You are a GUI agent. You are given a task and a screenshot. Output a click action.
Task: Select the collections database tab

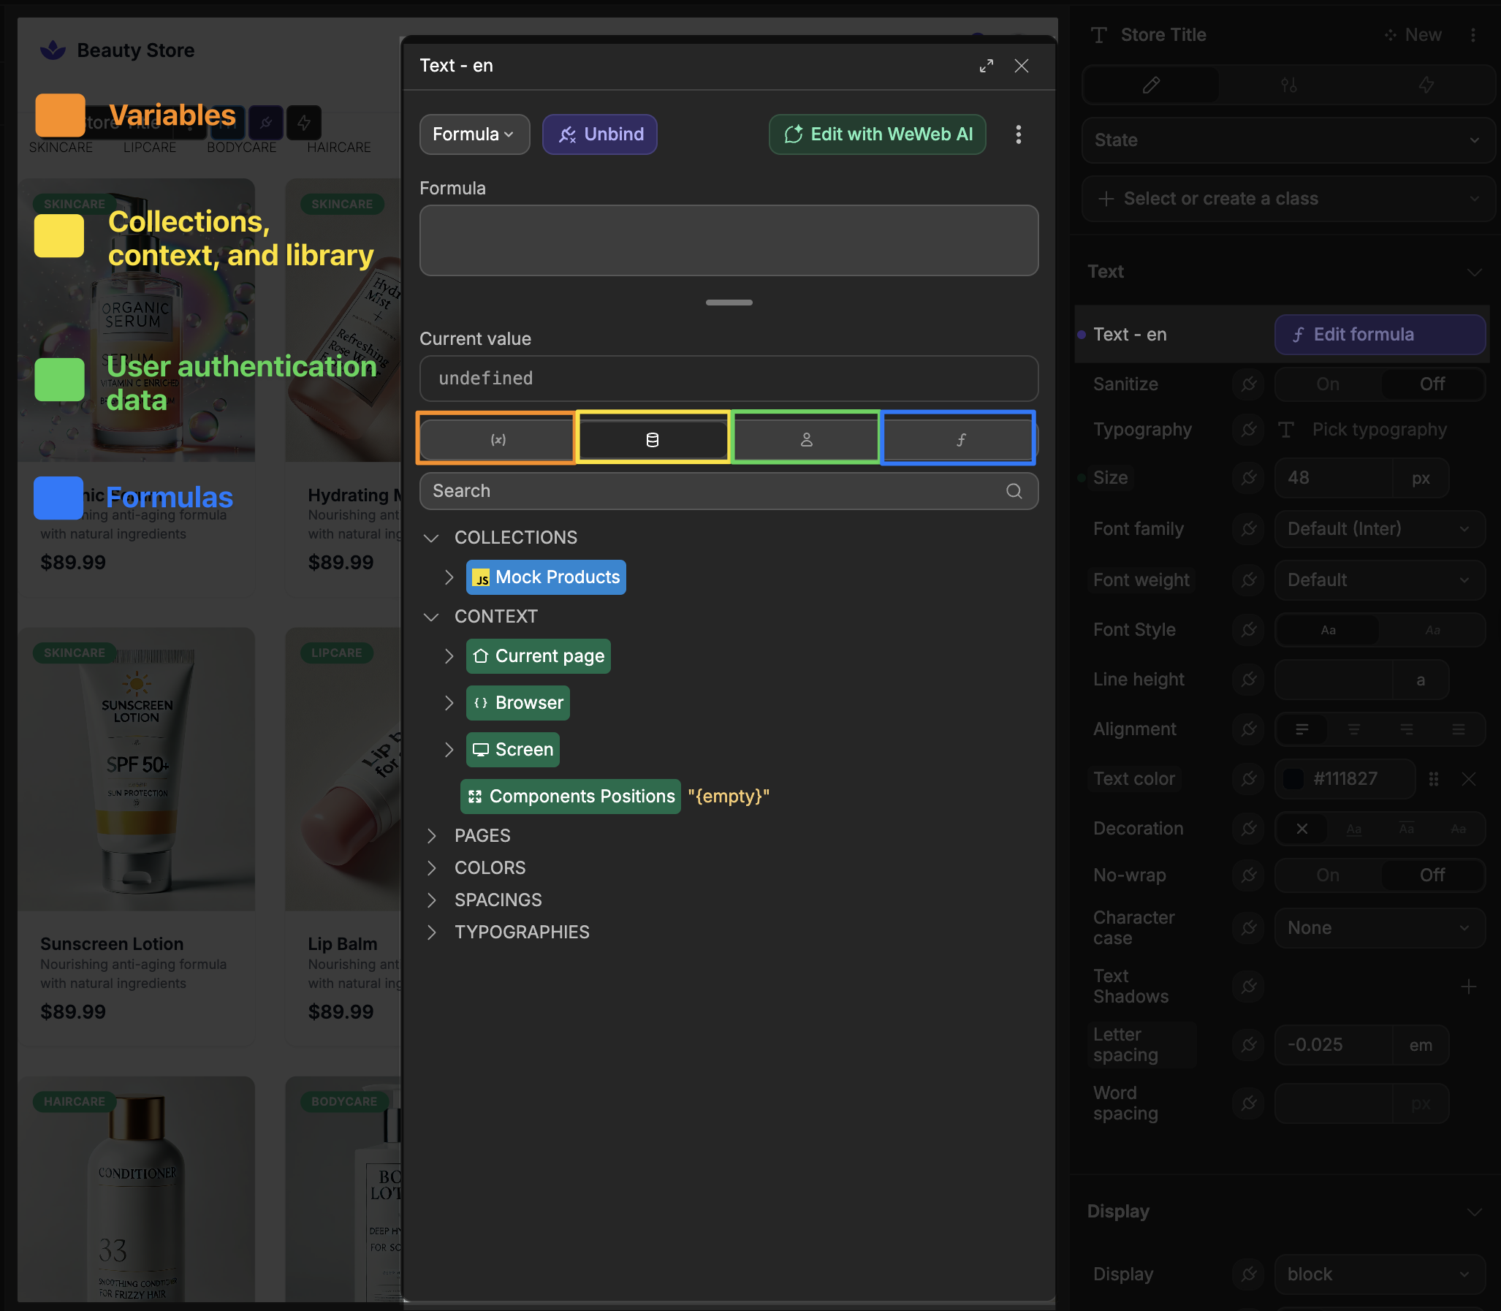coord(652,439)
